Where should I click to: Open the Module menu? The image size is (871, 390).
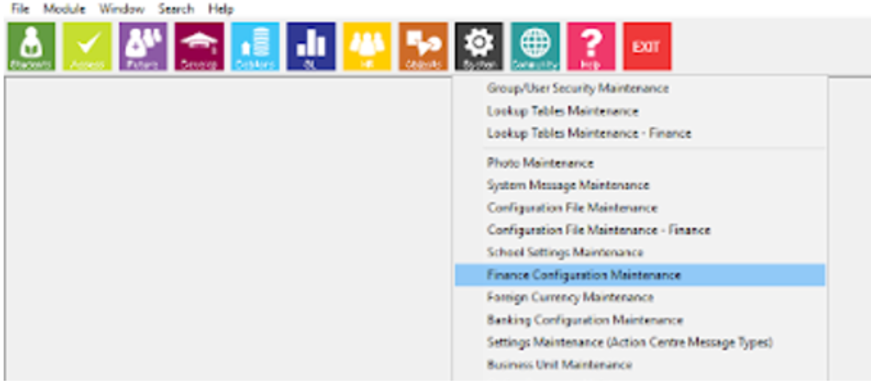point(65,9)
